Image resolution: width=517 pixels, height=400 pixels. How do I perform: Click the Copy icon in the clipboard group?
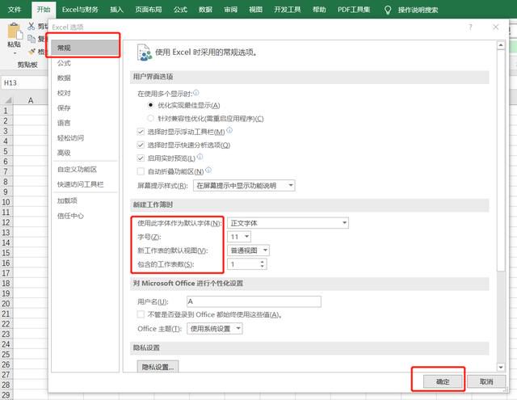pyautogui.click(x=32, y=39)
